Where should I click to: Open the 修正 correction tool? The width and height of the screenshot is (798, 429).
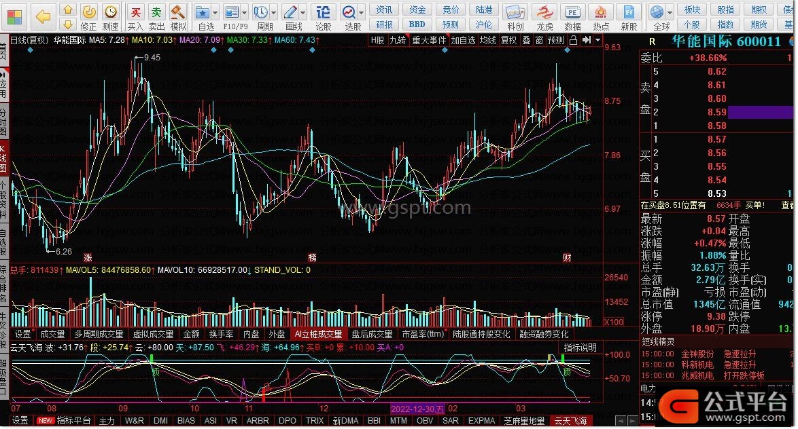(x=88, y=17)
